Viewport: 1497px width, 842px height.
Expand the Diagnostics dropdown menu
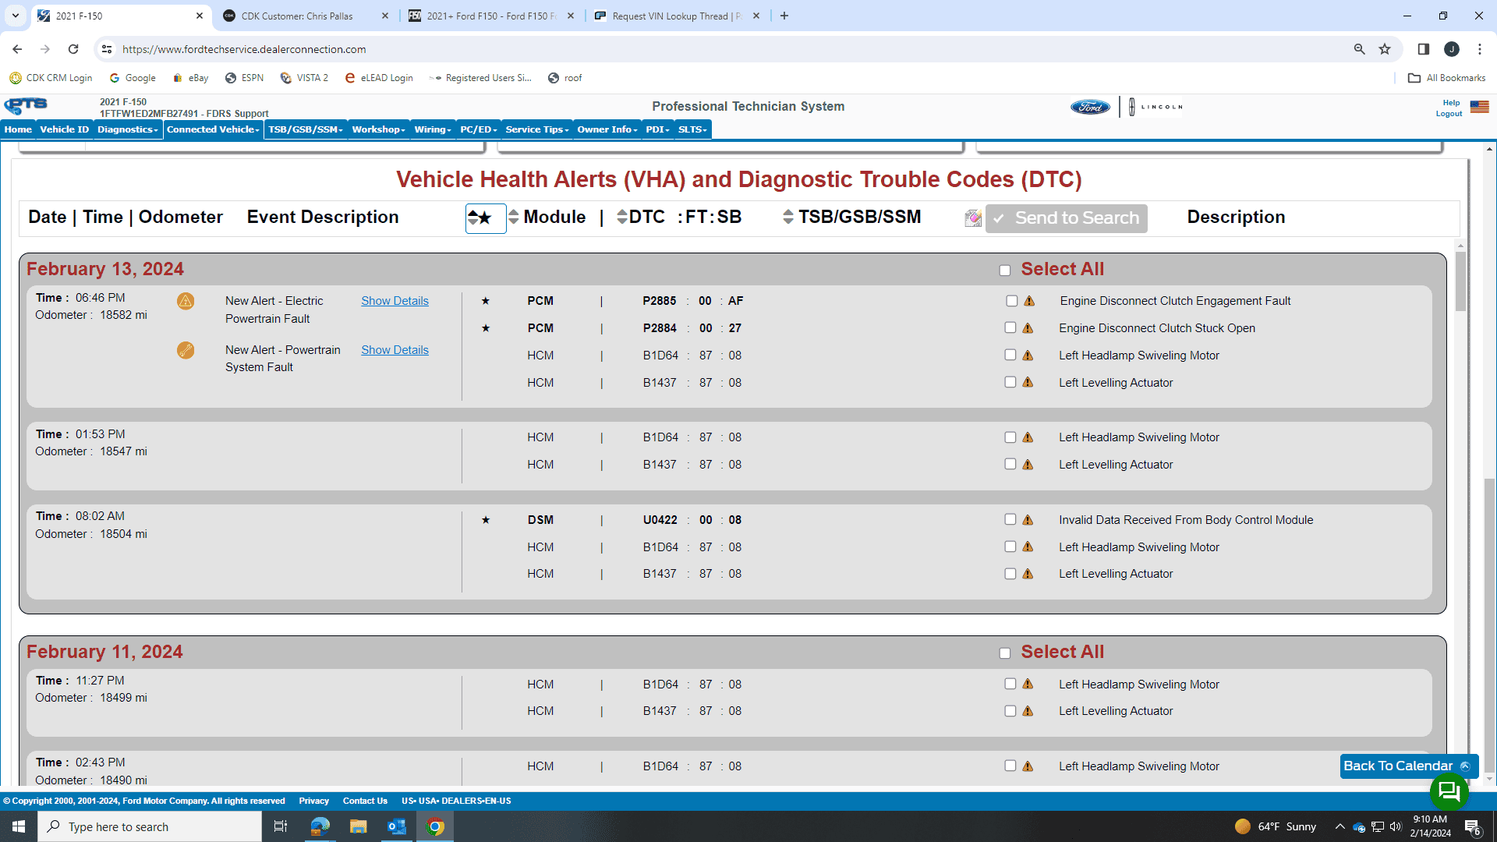click(x=127, y=129)
